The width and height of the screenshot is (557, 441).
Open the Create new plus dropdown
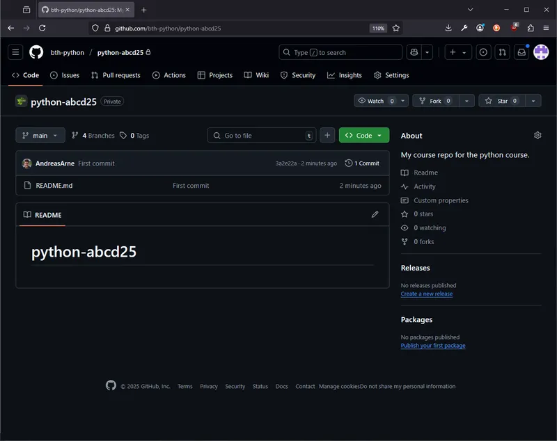(x=458, y=52)
